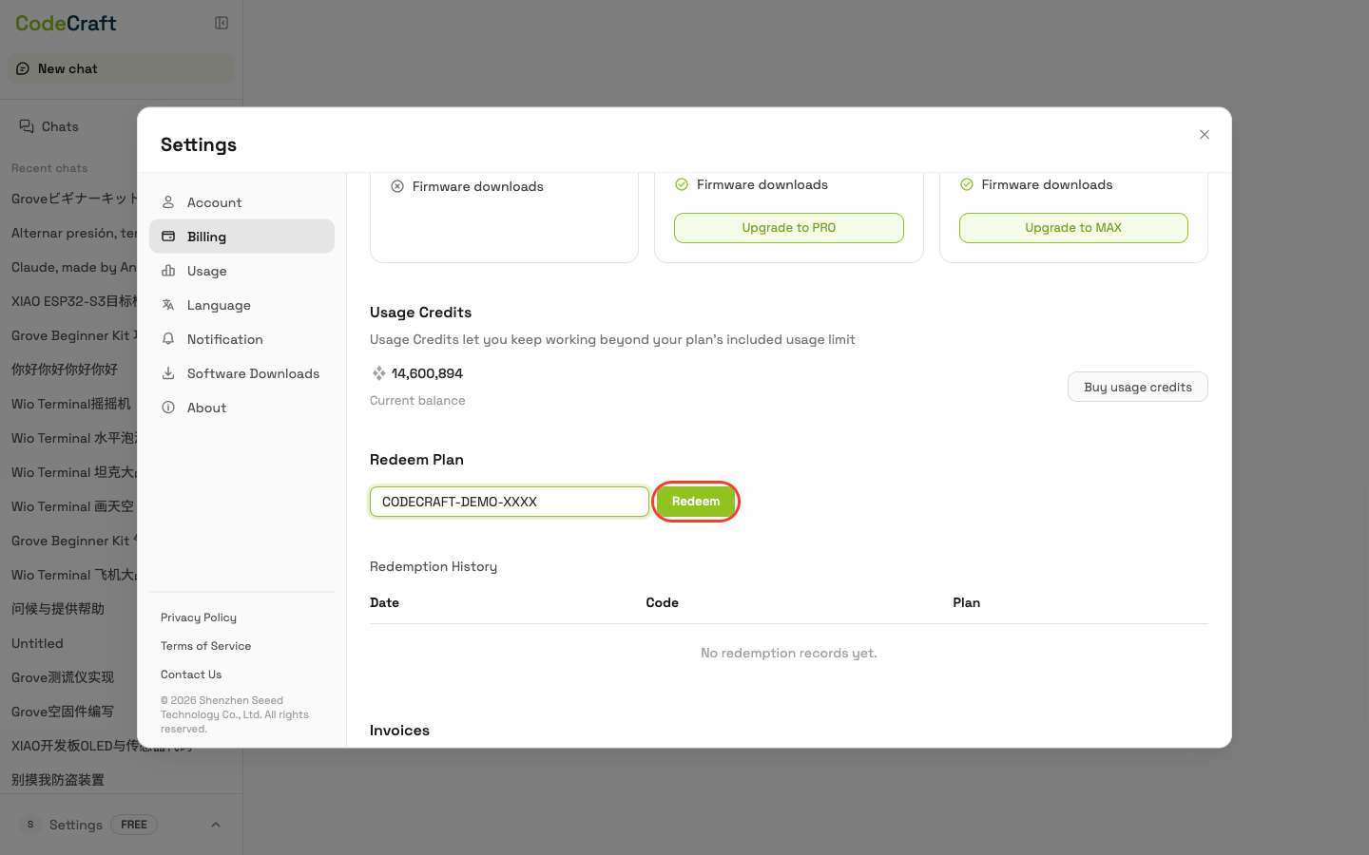Click the Upgrade to MAX button

click(1073, 228)
